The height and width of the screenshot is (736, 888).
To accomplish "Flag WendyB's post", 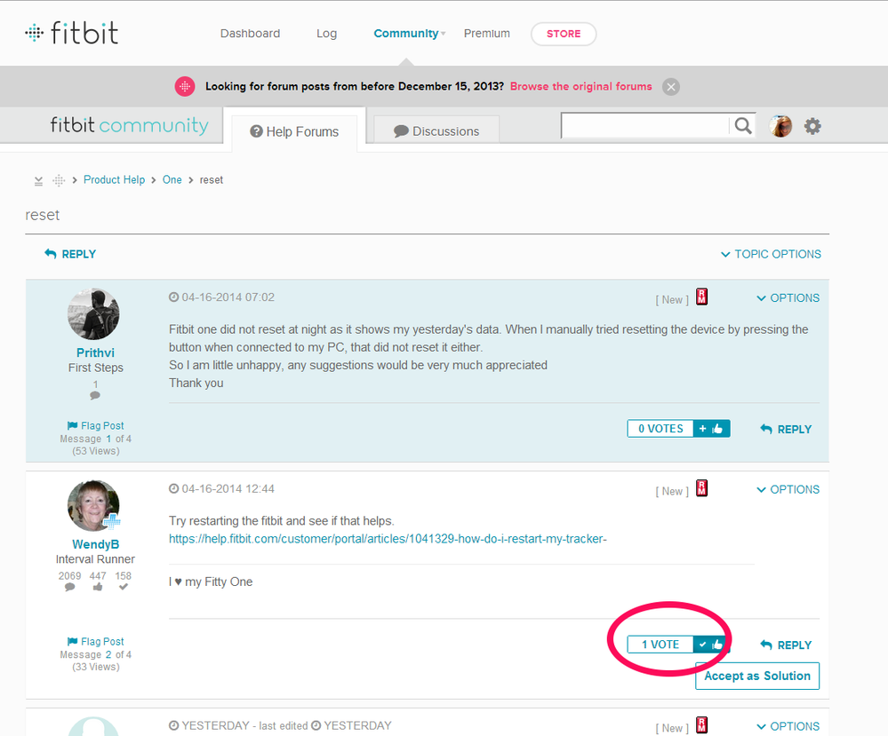I will click(95, 642).
